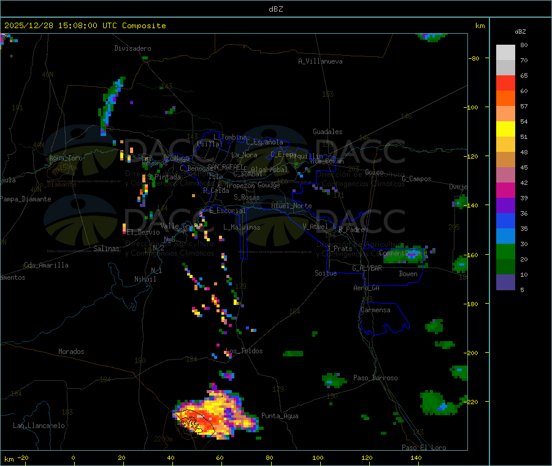This screenshot has height=466, width=552.
Task: Click the Los_Toldos location label
Action: [244, 351]
